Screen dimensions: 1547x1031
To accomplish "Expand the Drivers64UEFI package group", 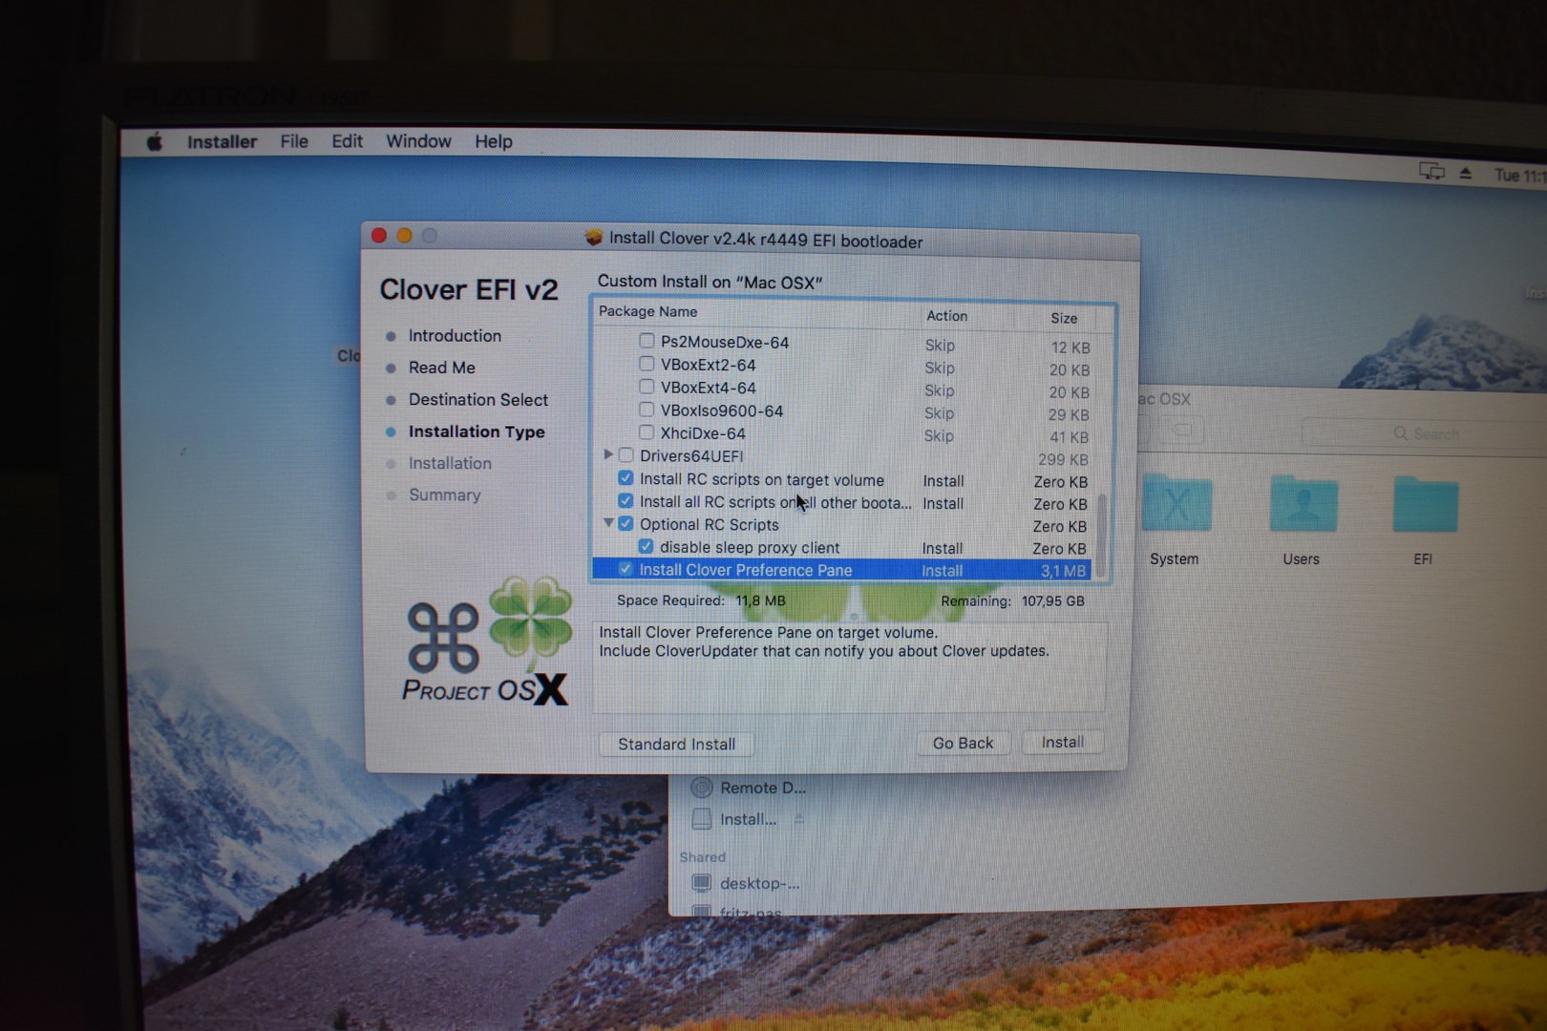I will [608, 455].
